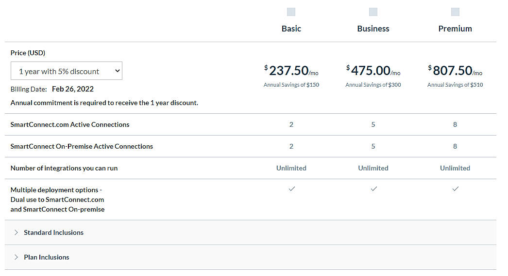This screenshot has height=276, width=508.
Task: Click the Feb 26, 2022 billing date
Action: [73, 89]
